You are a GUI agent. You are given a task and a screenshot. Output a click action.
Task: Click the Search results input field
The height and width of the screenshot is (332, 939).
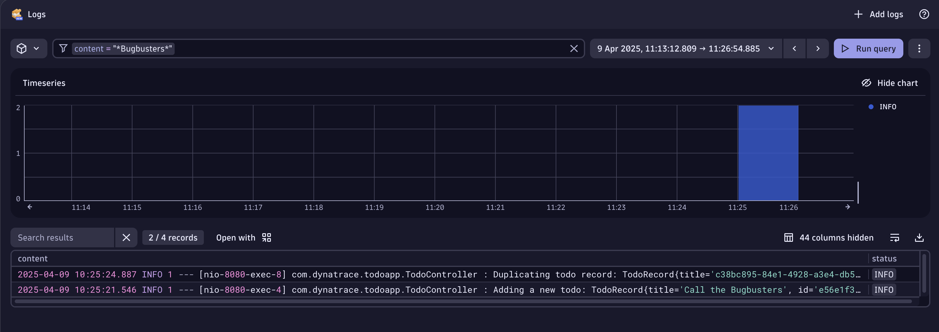[62, 237]
